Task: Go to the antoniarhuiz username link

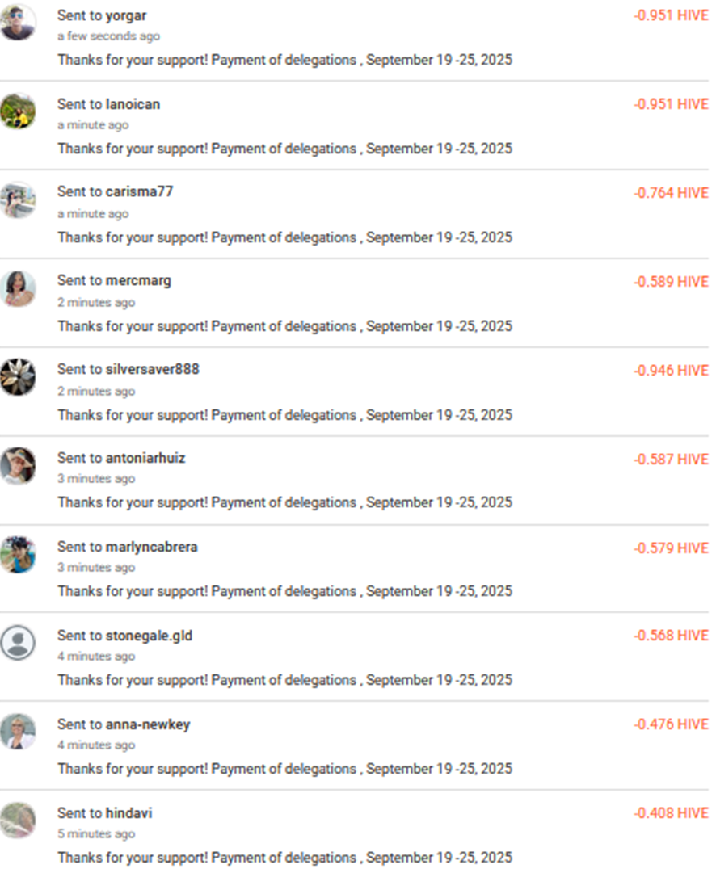Action: click(x=145, y=458)
